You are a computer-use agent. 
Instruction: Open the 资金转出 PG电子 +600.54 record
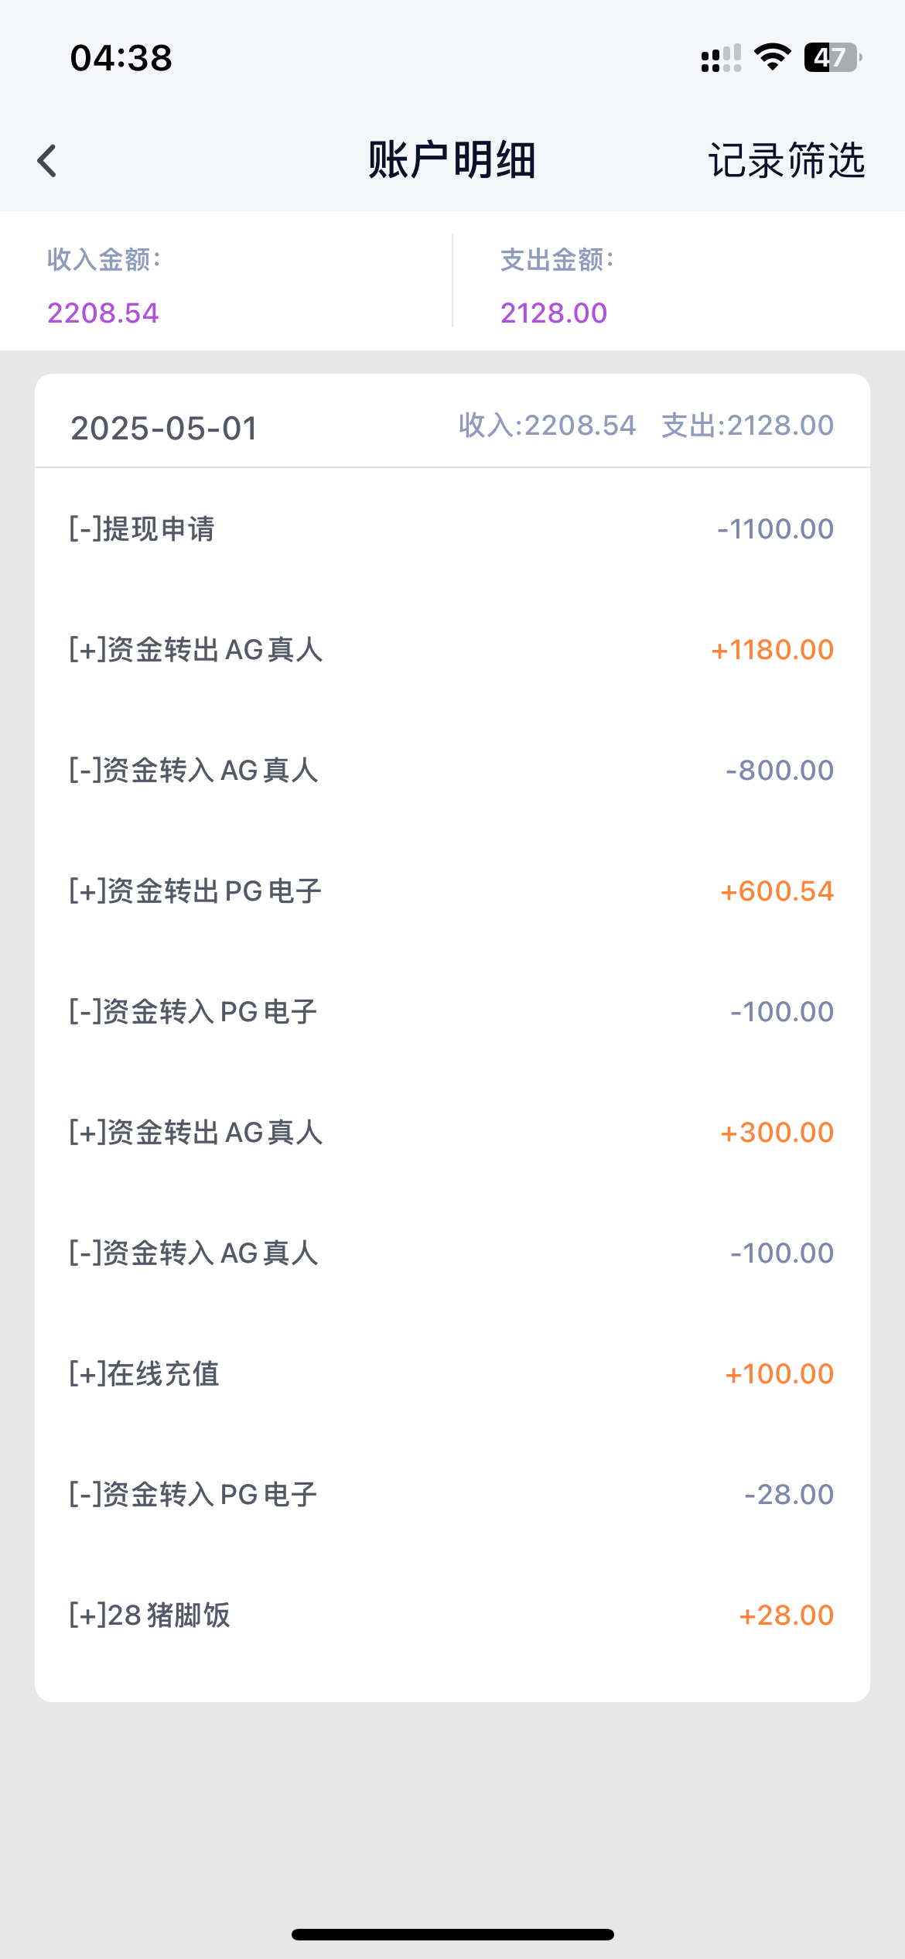(x=452, y=891)
